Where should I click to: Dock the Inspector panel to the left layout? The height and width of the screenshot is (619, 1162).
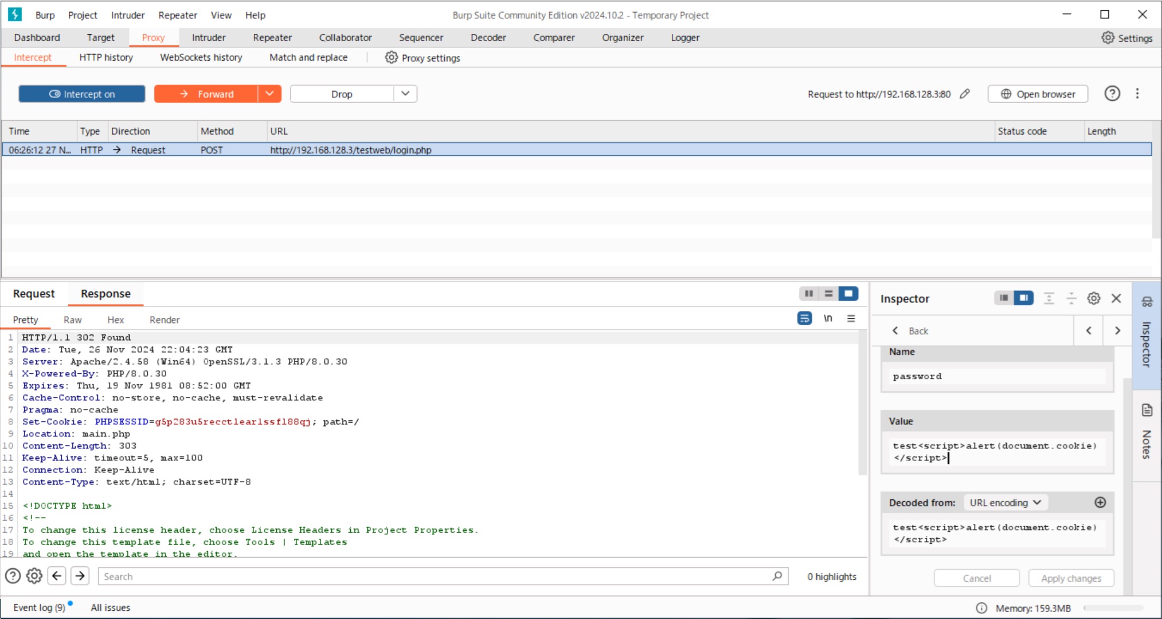coord(1003,298)
